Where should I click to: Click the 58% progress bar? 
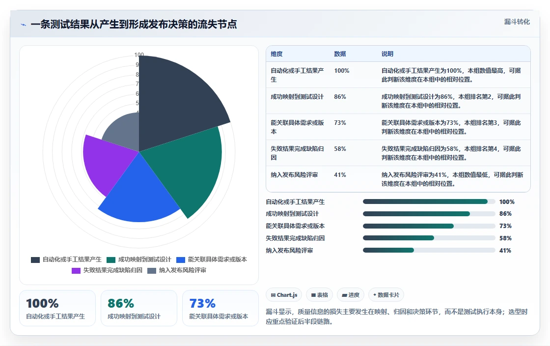pos(429,238)
